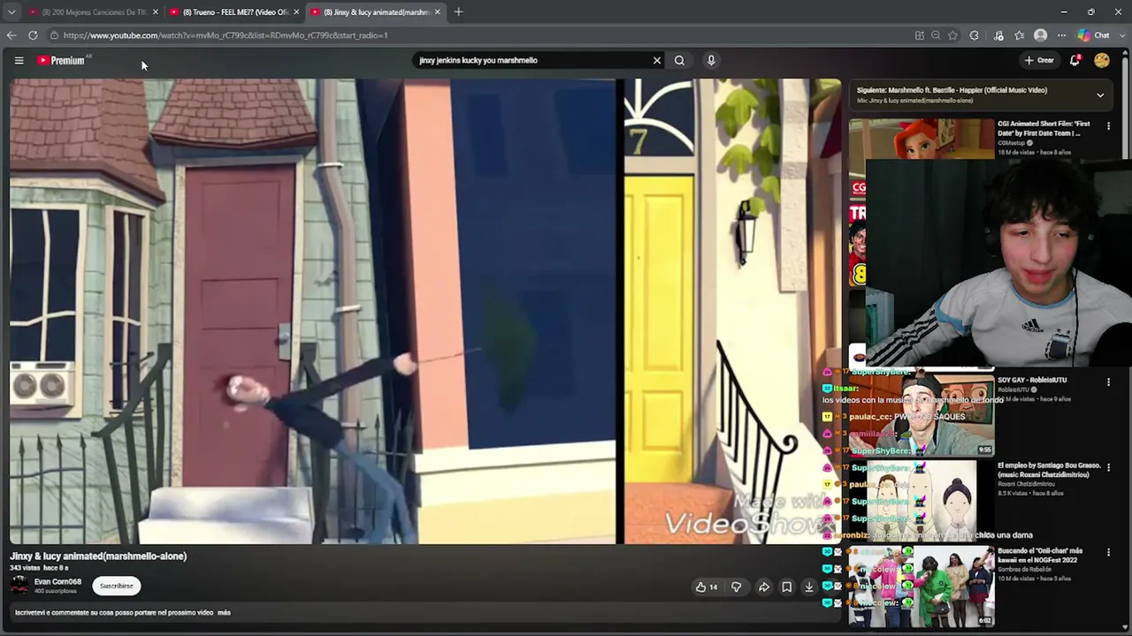The image size is (1132, 636).
Task: Close the 'Jinxy & lucy animated' tab
Action: tap(437, 12)
